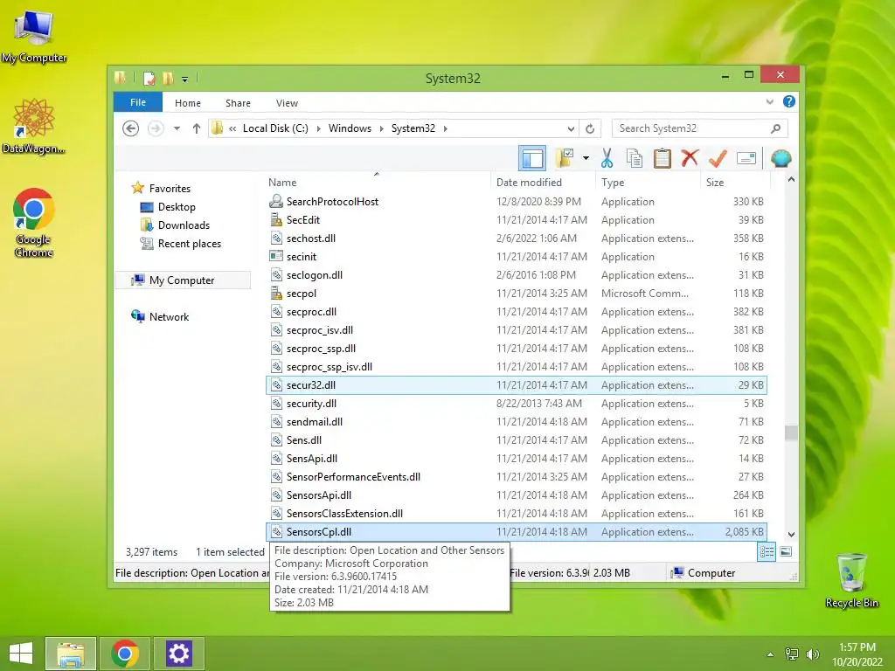Image resolution: width=895 pixels, height=671 pixels.
Task: Expand the ribbon with the chevron
Action: pos(769,102)
